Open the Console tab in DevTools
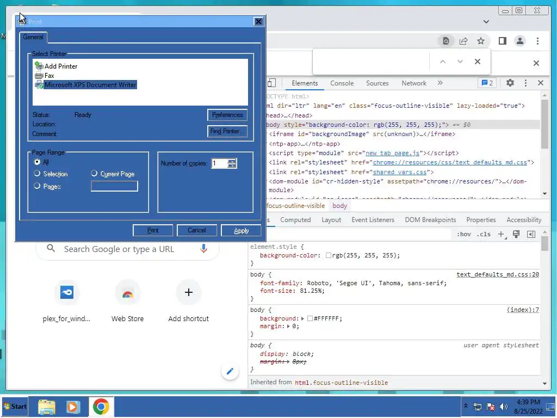The height and width of the screenshot is (418, 557). point(342,83)
